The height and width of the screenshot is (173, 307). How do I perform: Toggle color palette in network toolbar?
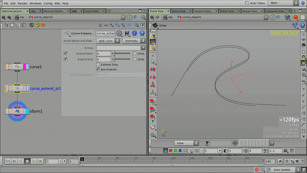24,25
